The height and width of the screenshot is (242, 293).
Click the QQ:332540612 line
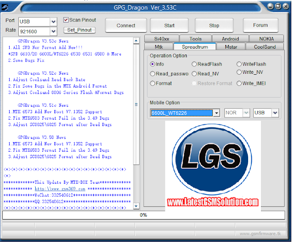tap(67, 202)
